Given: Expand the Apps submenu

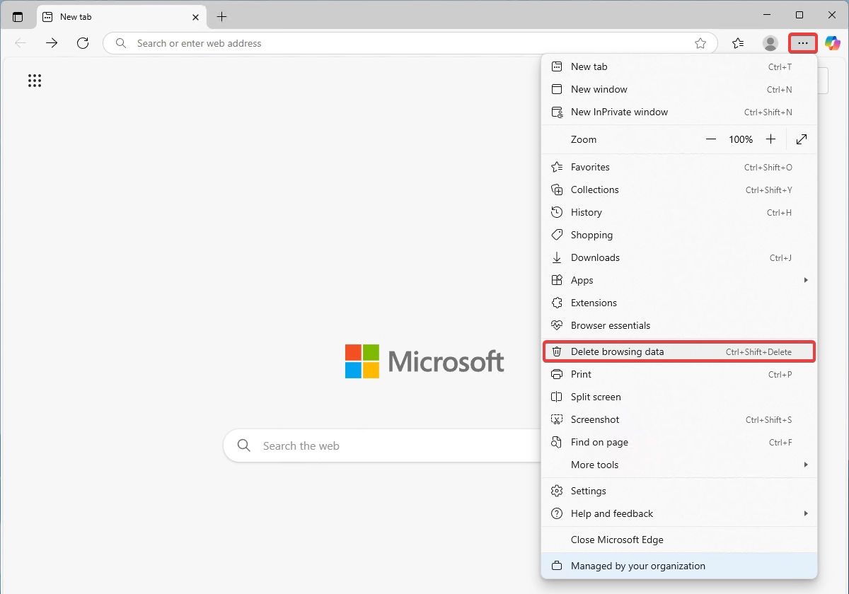Looking at the screenshot, I should point(679,280).
